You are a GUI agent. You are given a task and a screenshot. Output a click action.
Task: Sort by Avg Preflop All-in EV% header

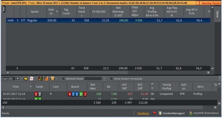point(152,11)
